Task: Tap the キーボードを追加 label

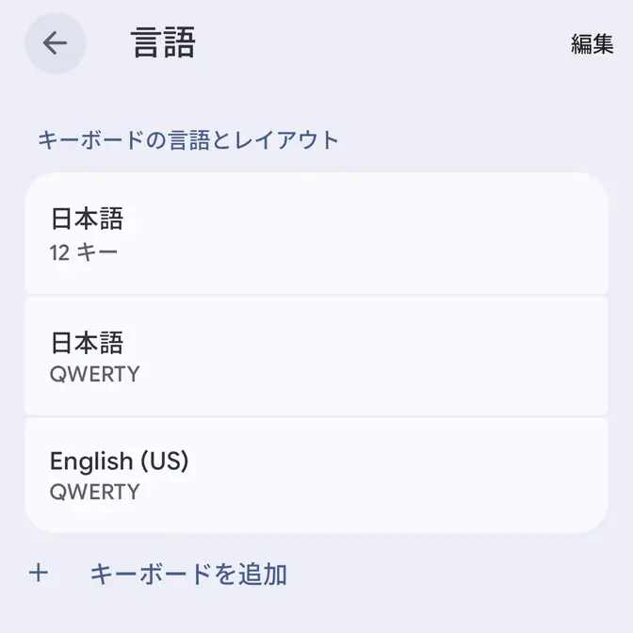Action: coord(188,574)
